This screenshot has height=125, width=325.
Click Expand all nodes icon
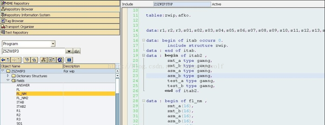click(x=27, y=60)
